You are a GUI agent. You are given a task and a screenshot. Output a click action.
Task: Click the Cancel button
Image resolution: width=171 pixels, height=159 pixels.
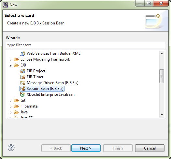(150, 148)
